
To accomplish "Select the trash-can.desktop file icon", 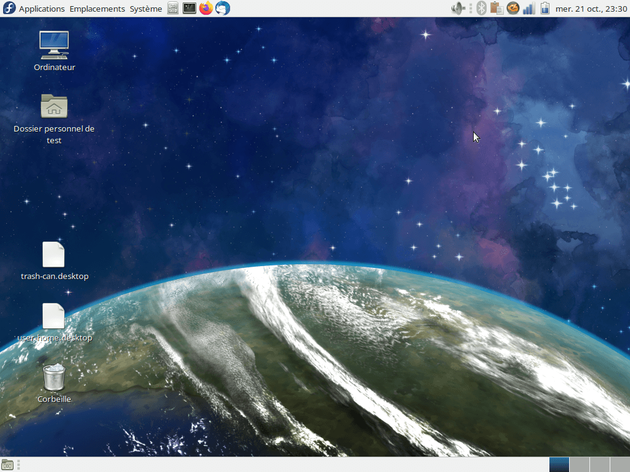I will click(54, 254).
